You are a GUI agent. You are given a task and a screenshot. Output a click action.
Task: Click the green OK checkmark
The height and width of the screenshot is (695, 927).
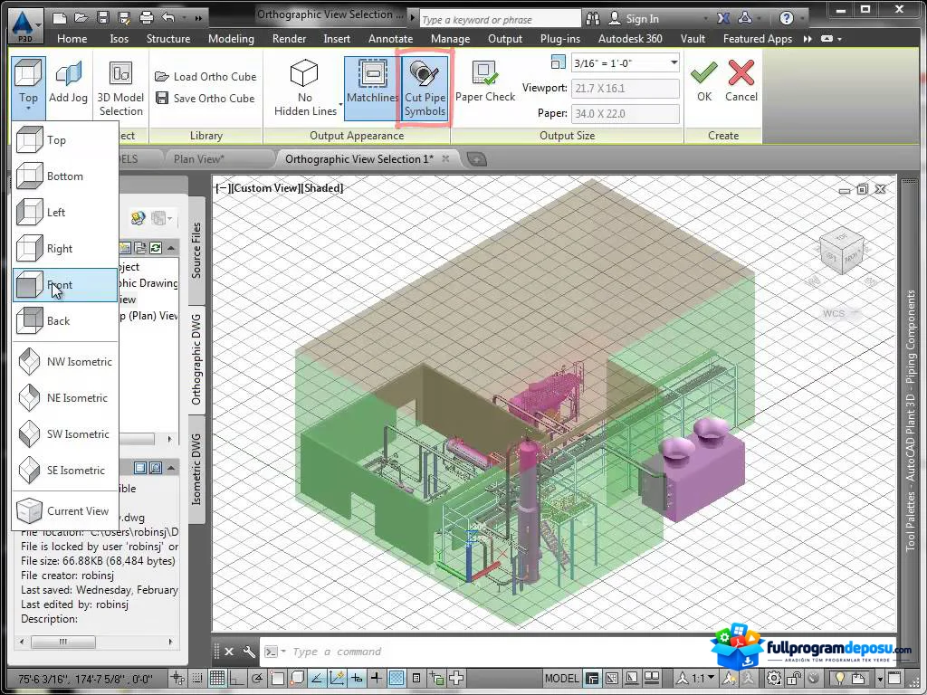[704, 81]
